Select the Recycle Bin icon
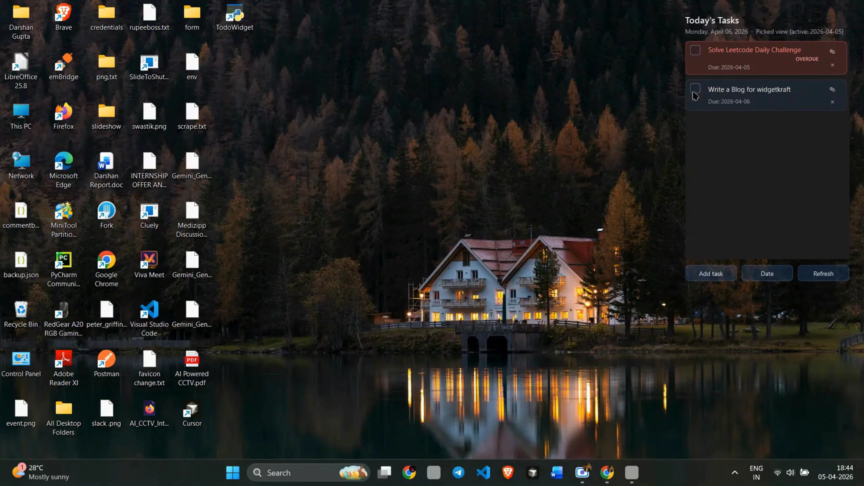 [21, 315]
